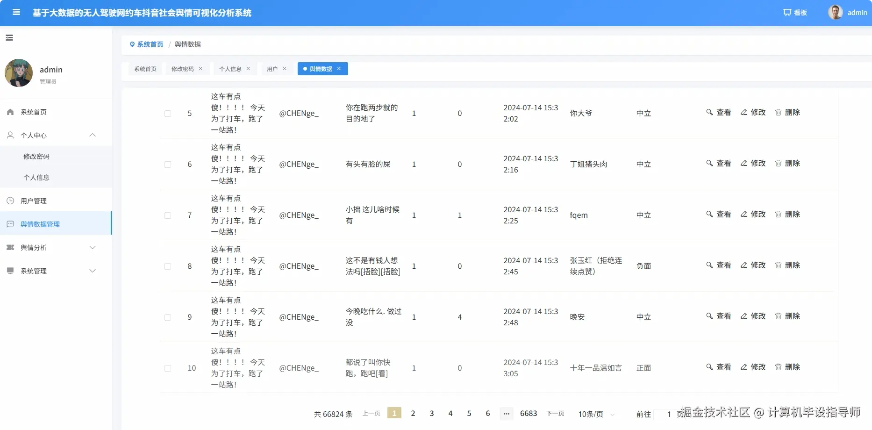Click the collapse sidebar icon below header
The width and height of the screenshot is (872, 430).
[x=9, y=37]
